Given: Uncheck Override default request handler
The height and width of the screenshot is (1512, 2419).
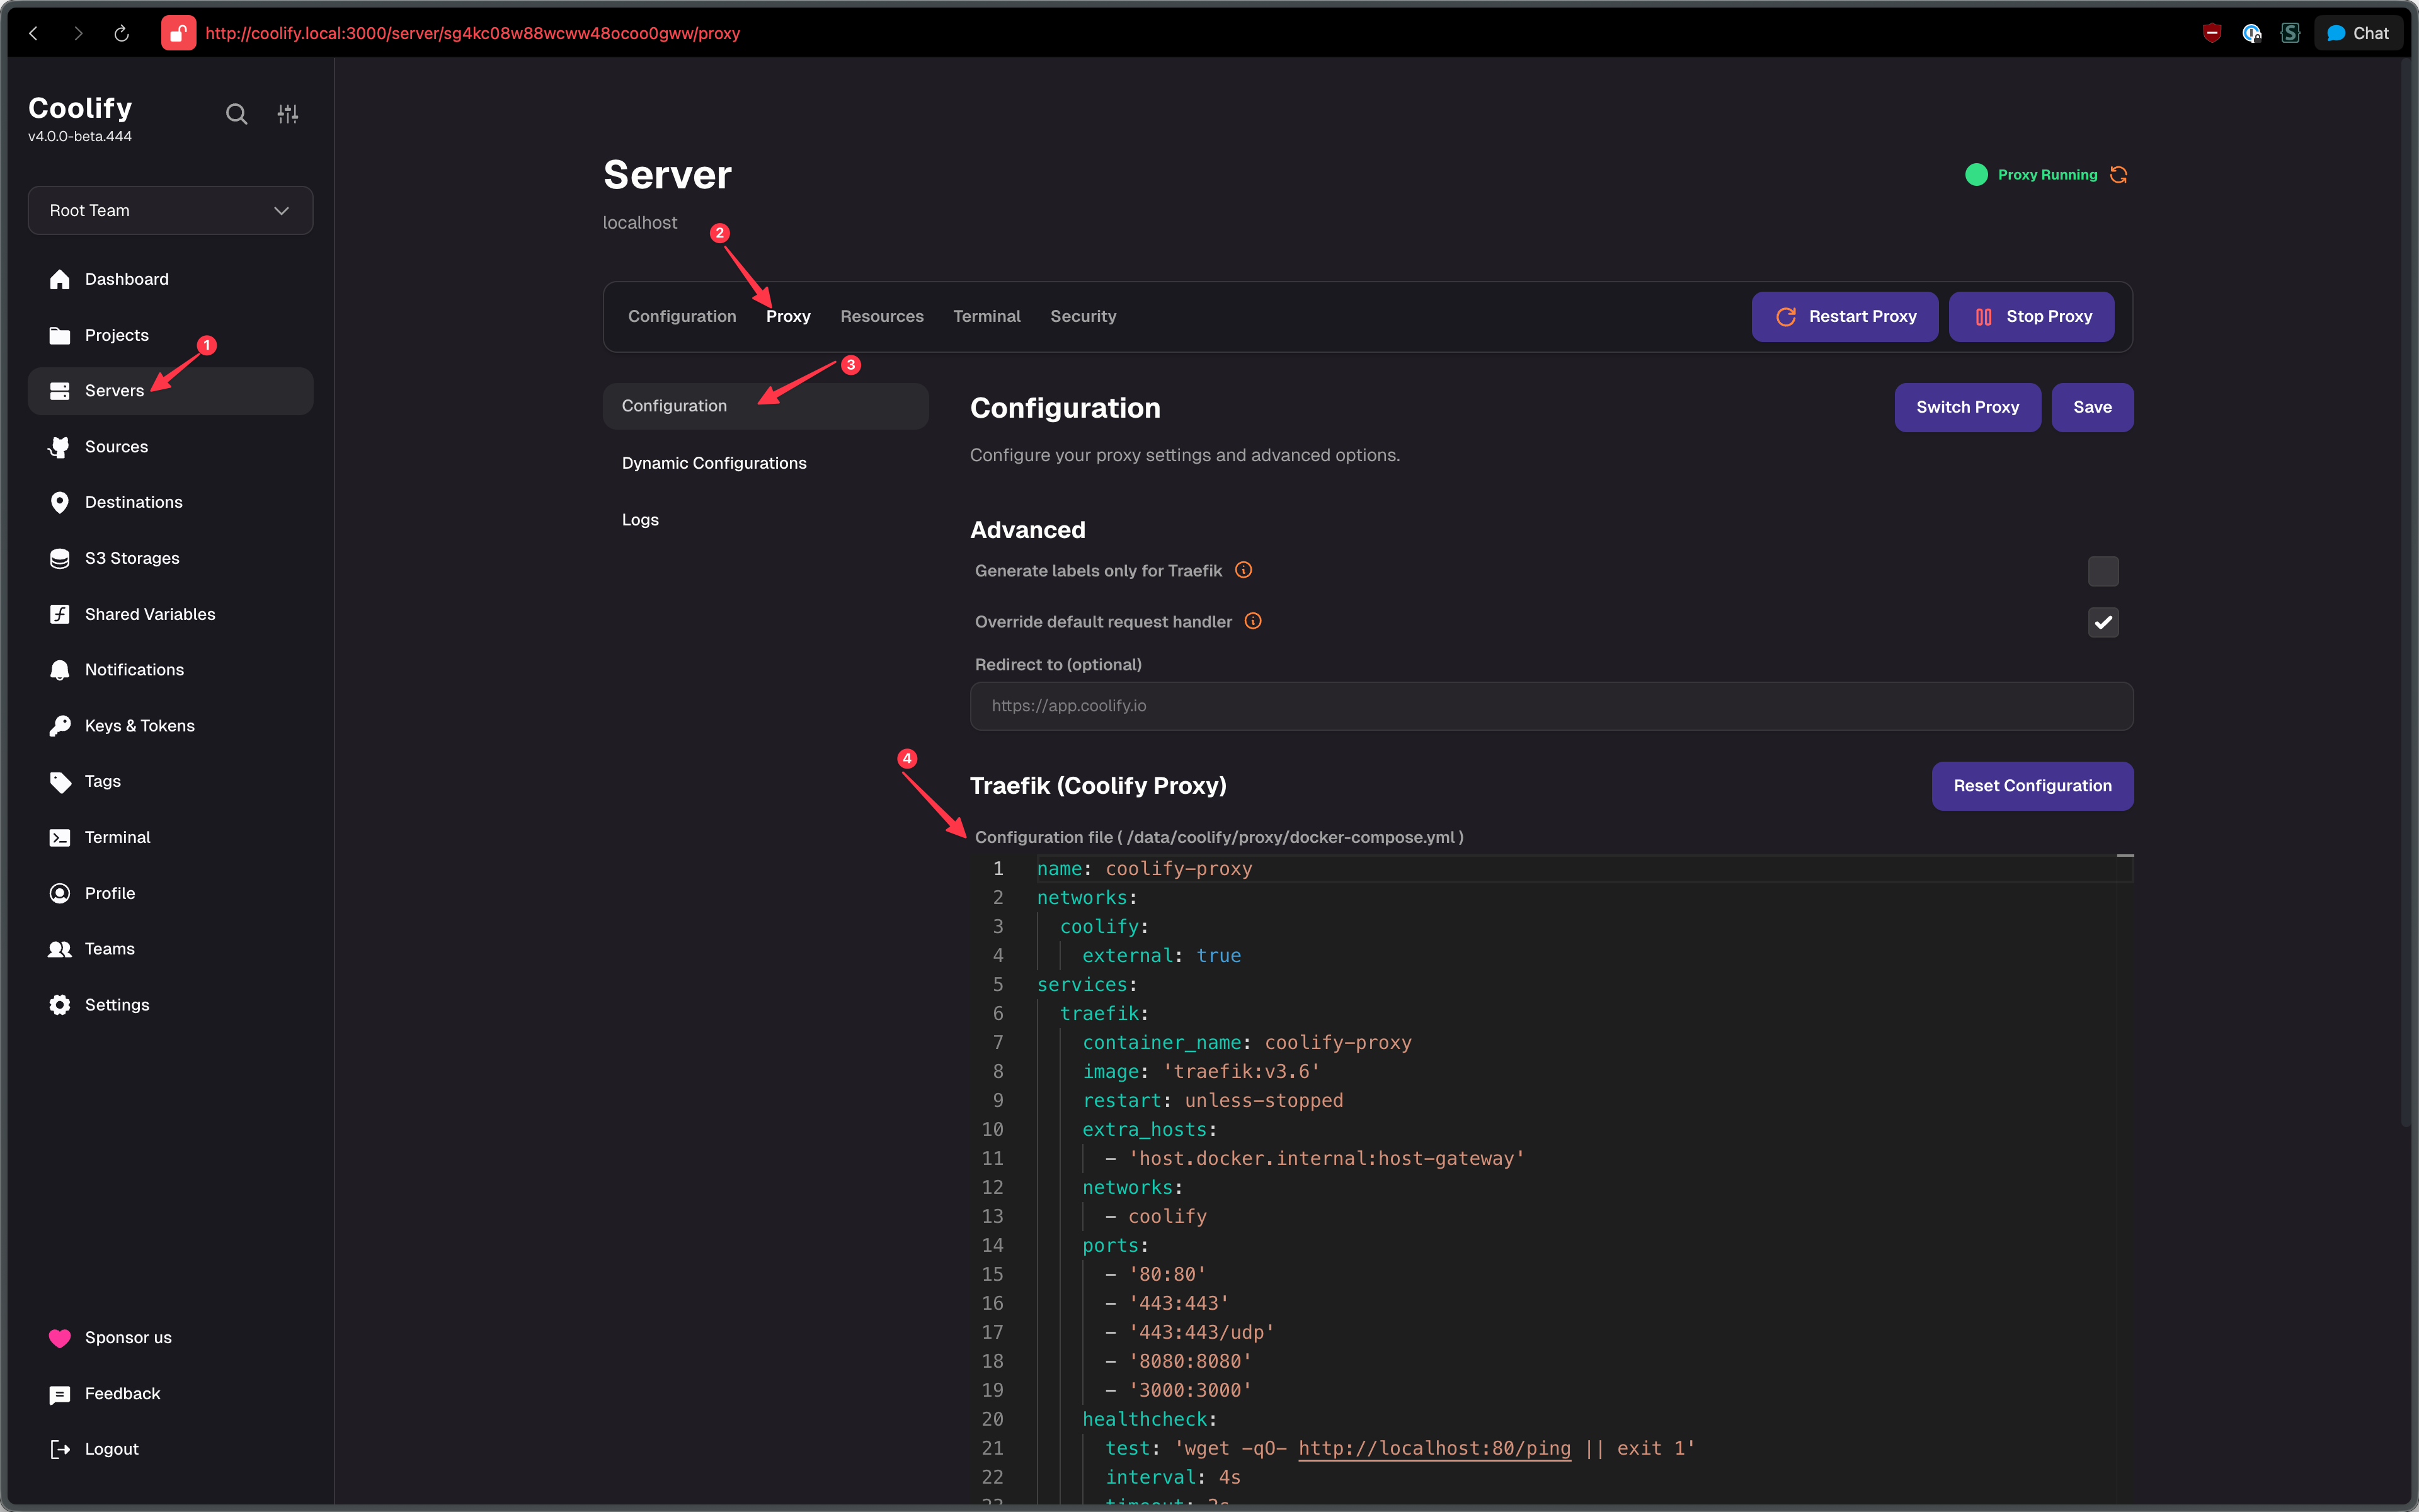Looking at the screenshot, I should tap(2102, 622).
